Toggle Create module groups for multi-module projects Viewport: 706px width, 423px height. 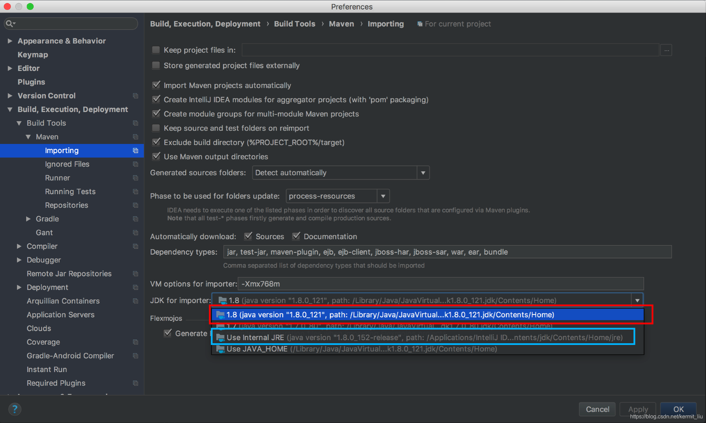click(x=156, y=114)
